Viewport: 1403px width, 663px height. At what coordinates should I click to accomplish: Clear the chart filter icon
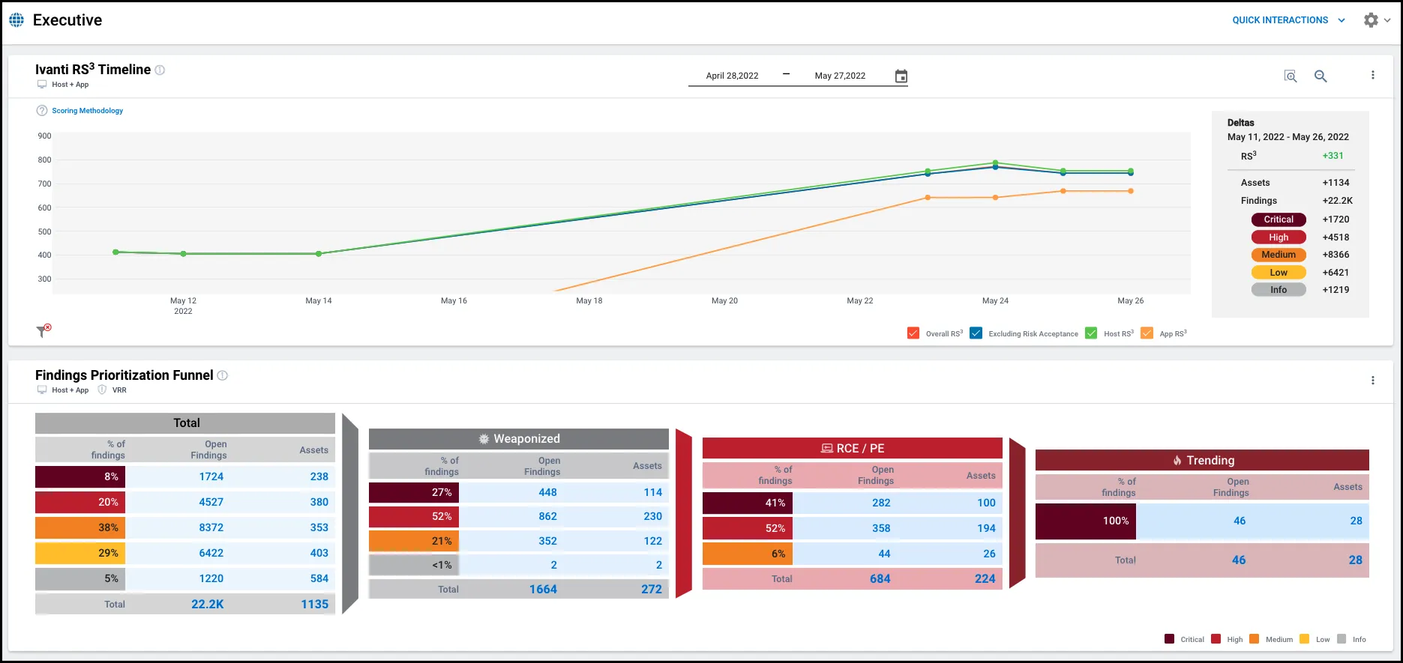(x=43, y=330)
